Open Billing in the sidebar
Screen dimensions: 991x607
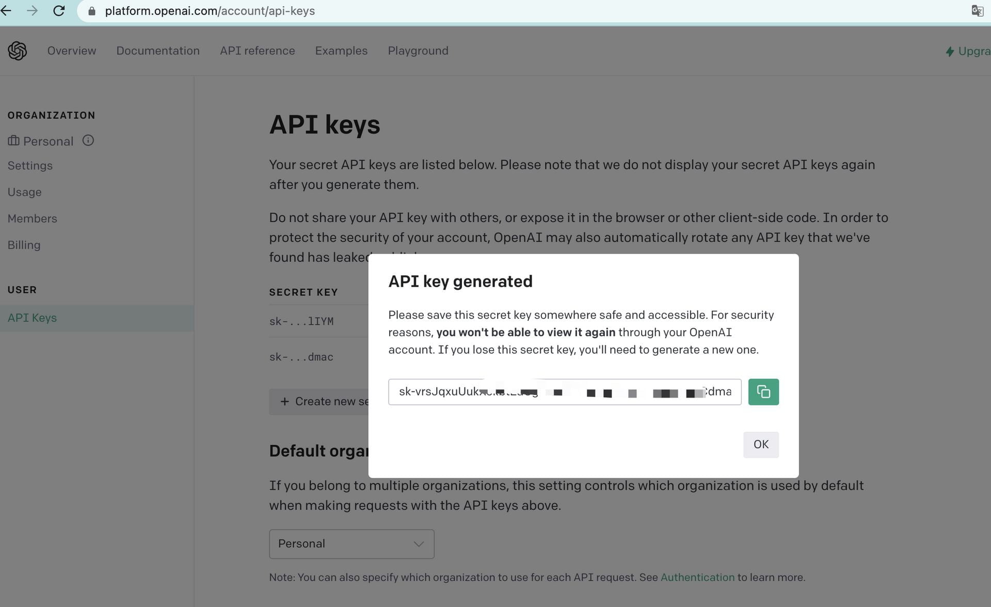[x=24, y=245]
